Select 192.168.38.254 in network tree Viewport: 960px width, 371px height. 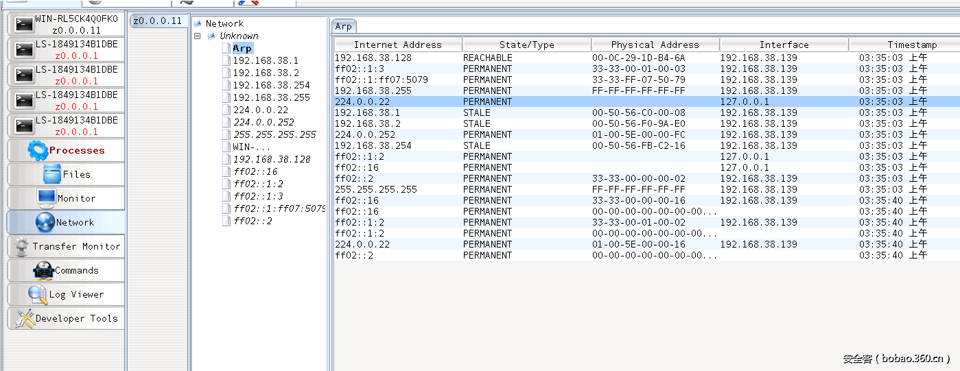pyautogui.click(x=271, y=85)
